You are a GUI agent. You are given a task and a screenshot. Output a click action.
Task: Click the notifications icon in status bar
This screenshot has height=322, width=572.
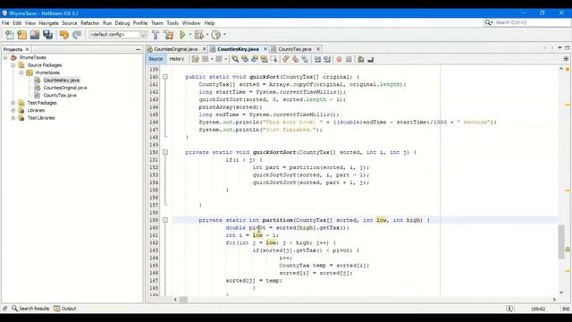(x=509, y=309)
